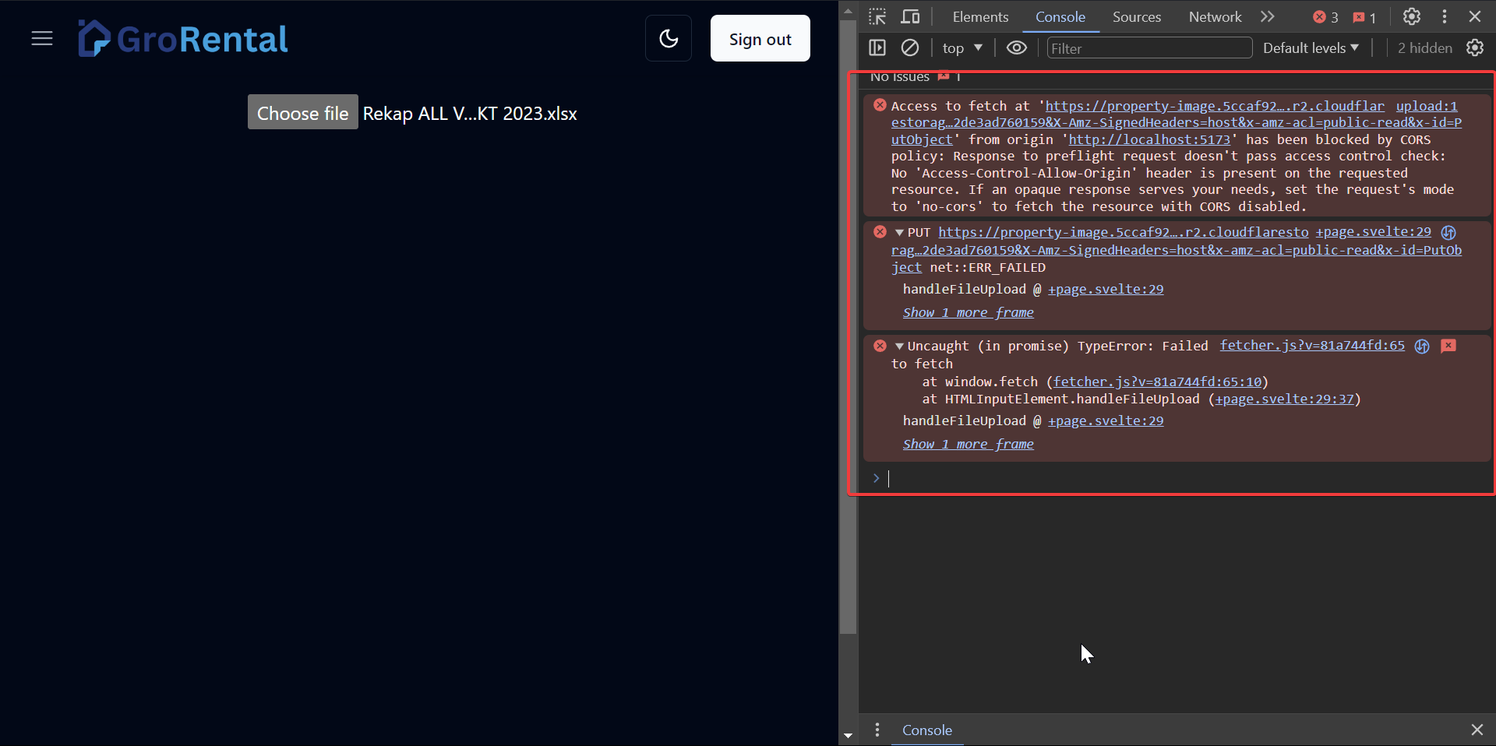
Task: Activate the inspect element picker icon
Action: 878,16
